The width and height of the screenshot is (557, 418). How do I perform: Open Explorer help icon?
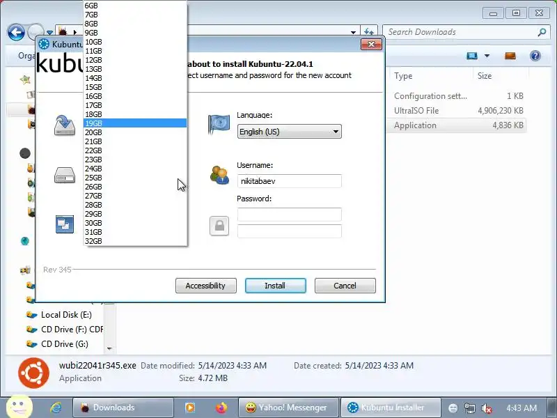[535, 56]
